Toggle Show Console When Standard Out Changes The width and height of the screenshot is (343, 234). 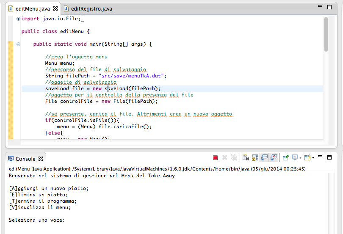point(265,157)
